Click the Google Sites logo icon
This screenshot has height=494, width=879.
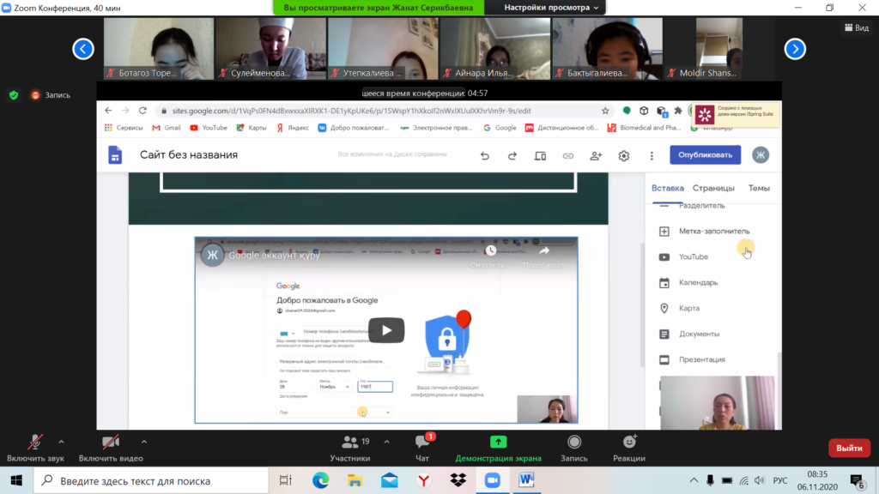tap(115, 154)
